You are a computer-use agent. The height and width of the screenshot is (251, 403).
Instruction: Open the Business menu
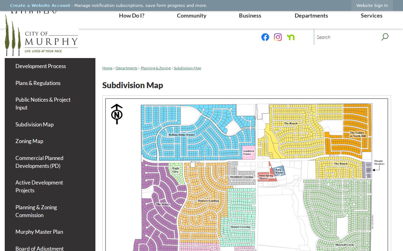coord(250,16)
